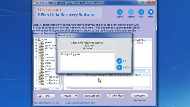Click the folder tree scroll down arrow
This screenshot has width=190, height=107.
(x=61, y=85)
